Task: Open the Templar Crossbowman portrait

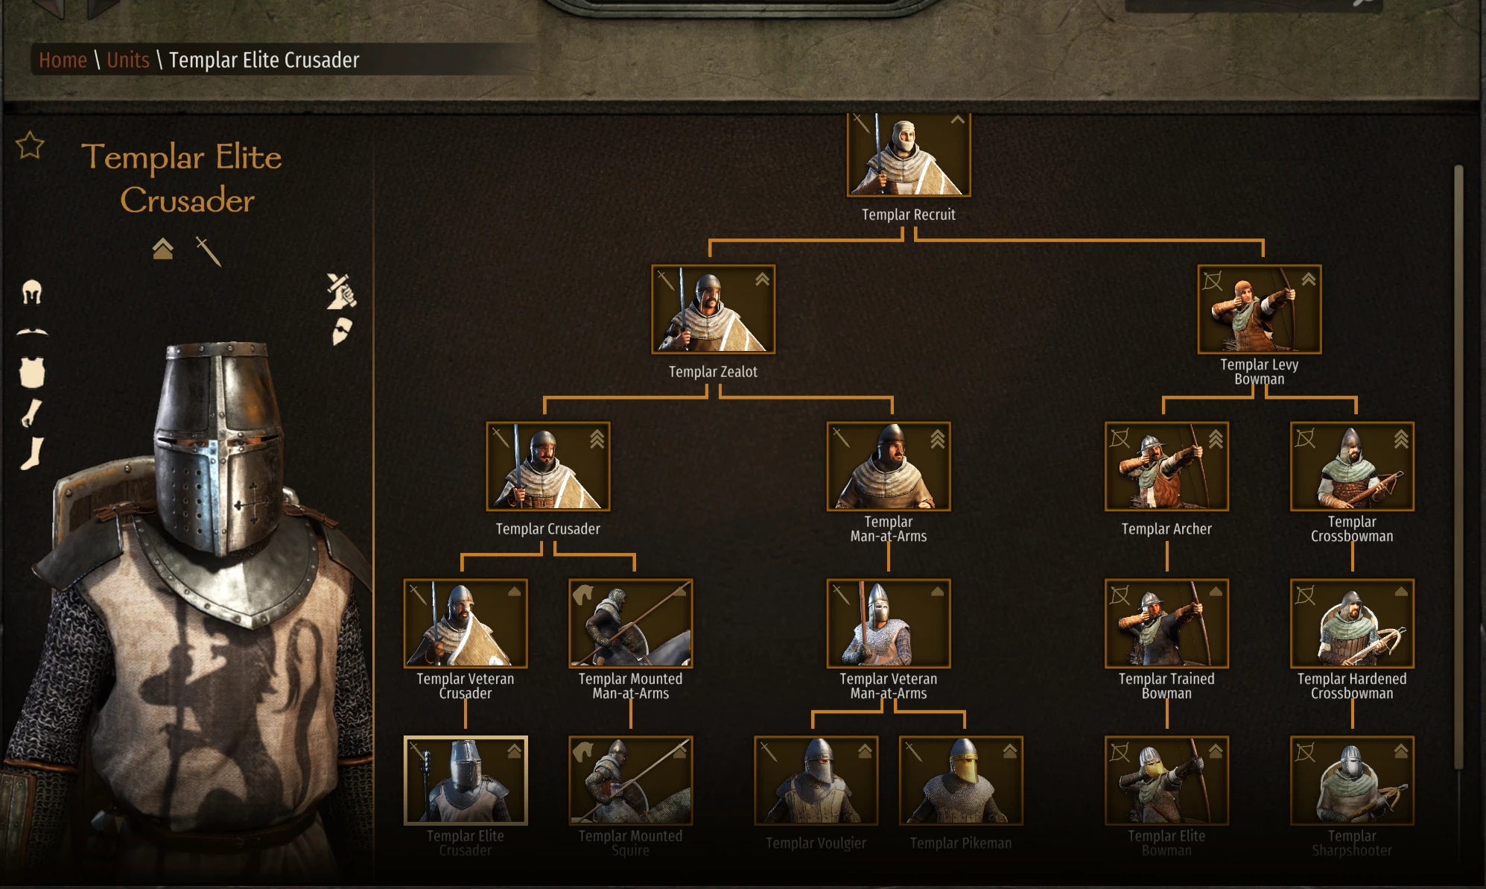Action: (1352, 466)
